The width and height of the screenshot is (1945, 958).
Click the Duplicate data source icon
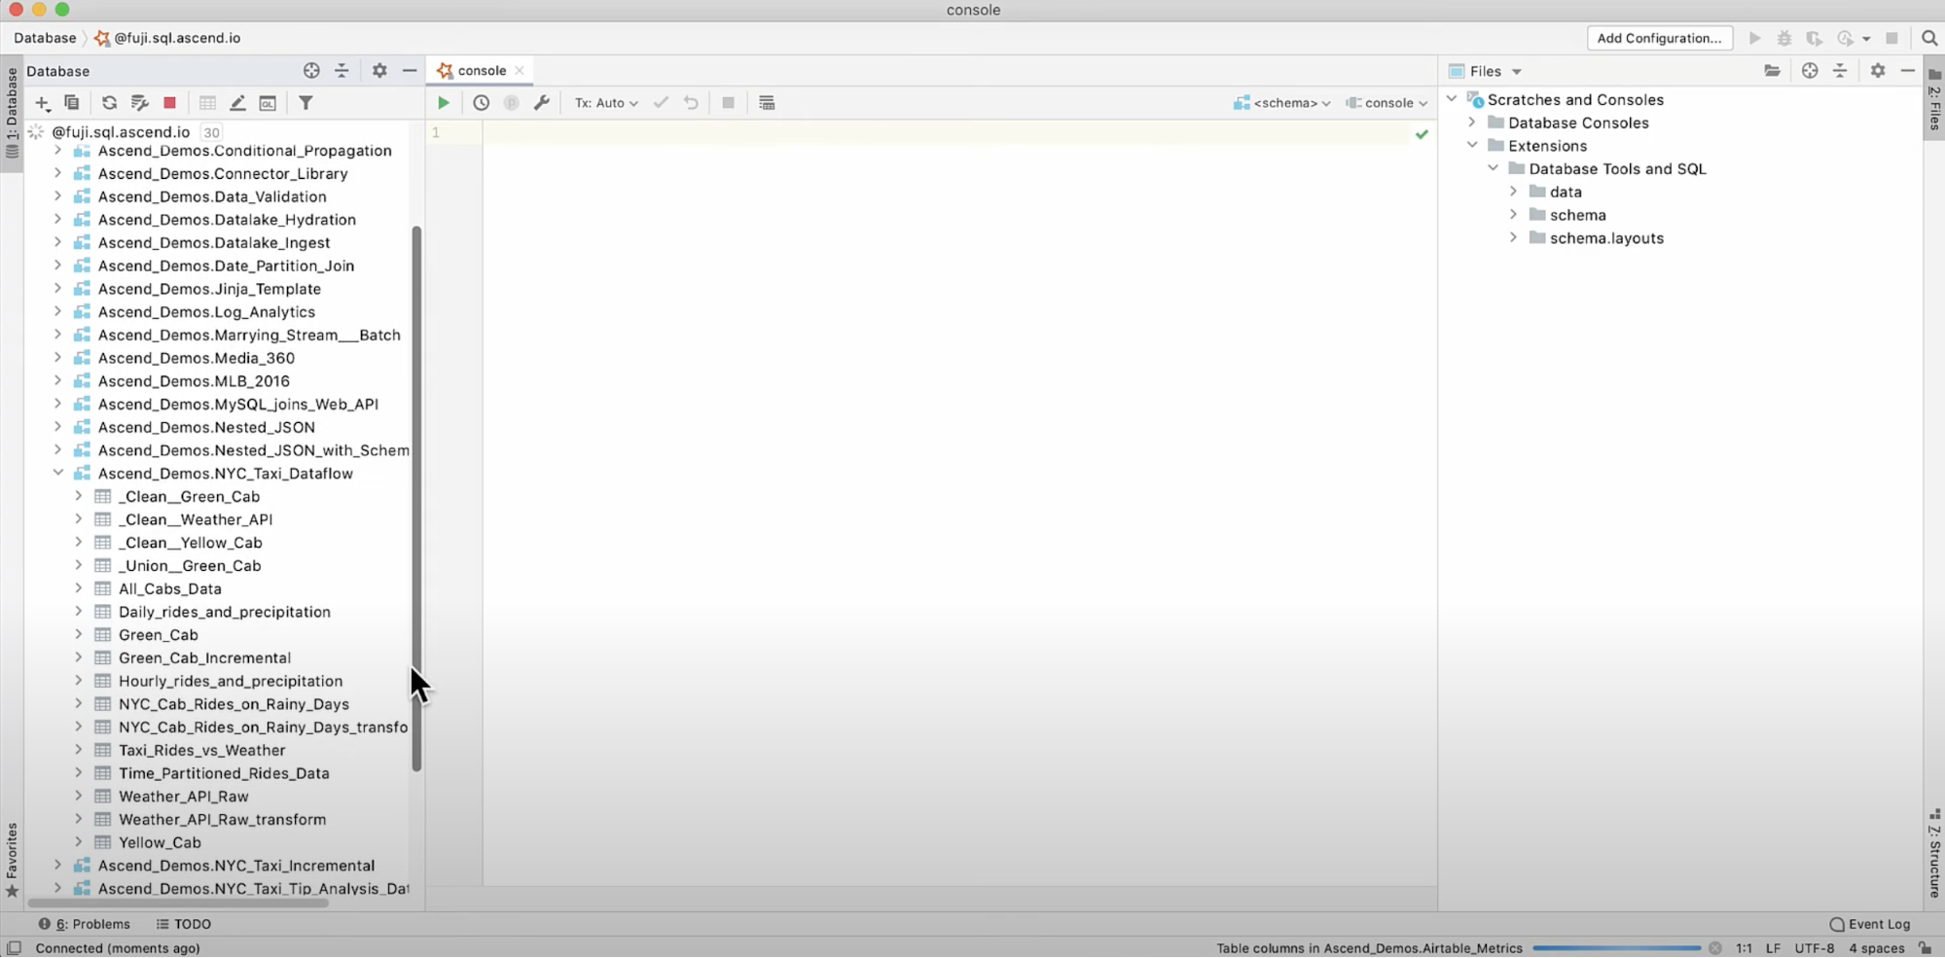pyautogui.click(x=72, y=103)
